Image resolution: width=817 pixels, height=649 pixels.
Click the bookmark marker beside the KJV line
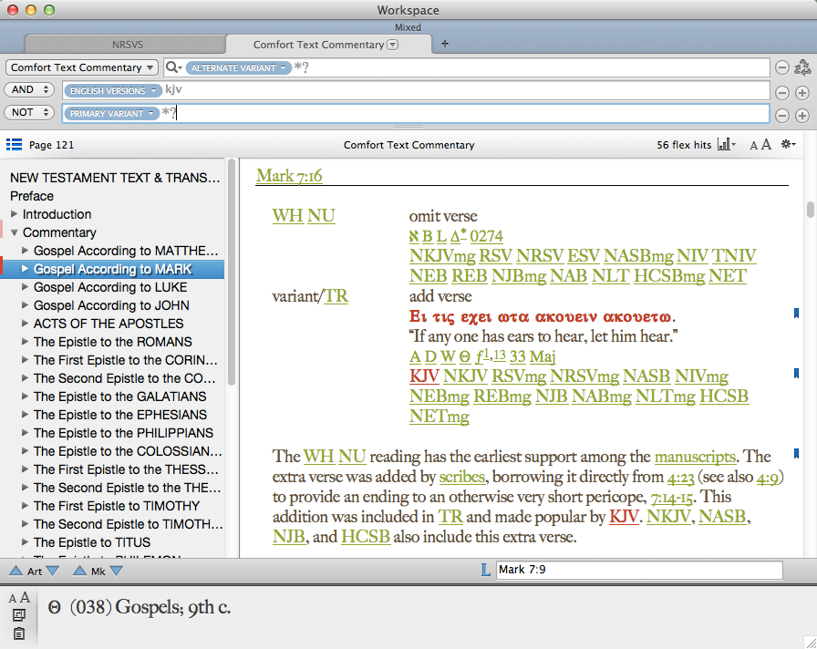click(x=796, y=373)
